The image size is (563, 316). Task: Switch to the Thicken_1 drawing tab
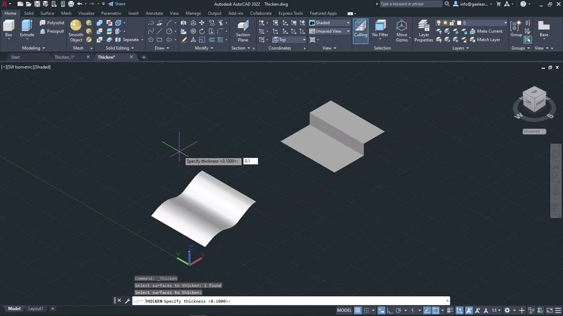[x=64, y=57]
